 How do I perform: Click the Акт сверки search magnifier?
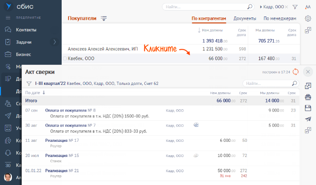coord(294,83)
